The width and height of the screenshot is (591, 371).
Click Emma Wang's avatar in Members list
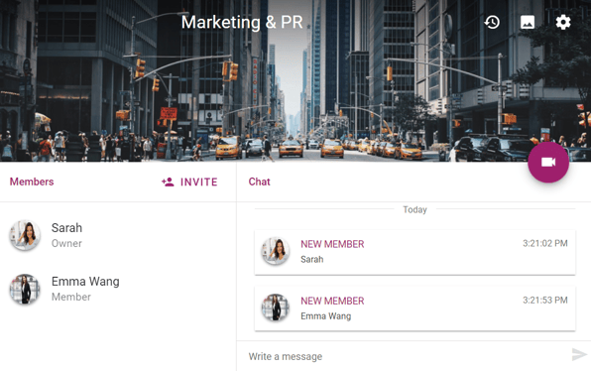click(25, 289)
